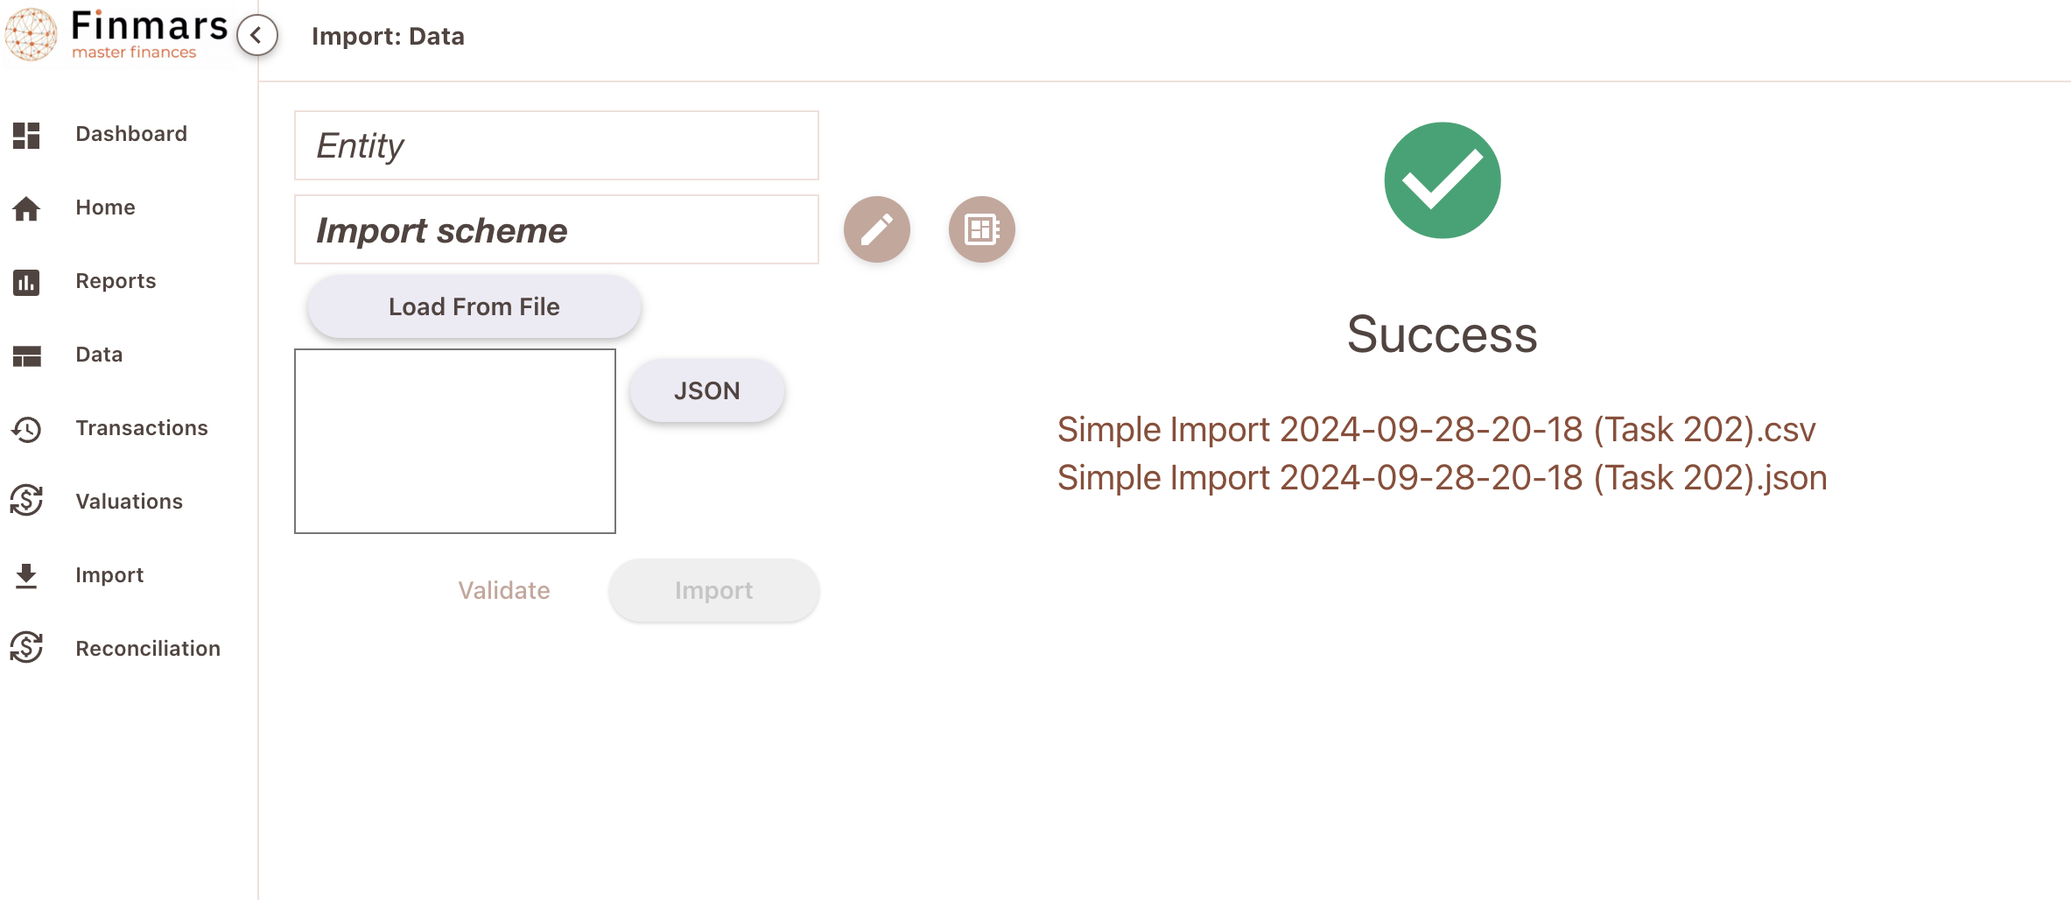This screenshot has width=2071, height=900.
Task: Select the Data table icon
Action: tap(26, 355)
